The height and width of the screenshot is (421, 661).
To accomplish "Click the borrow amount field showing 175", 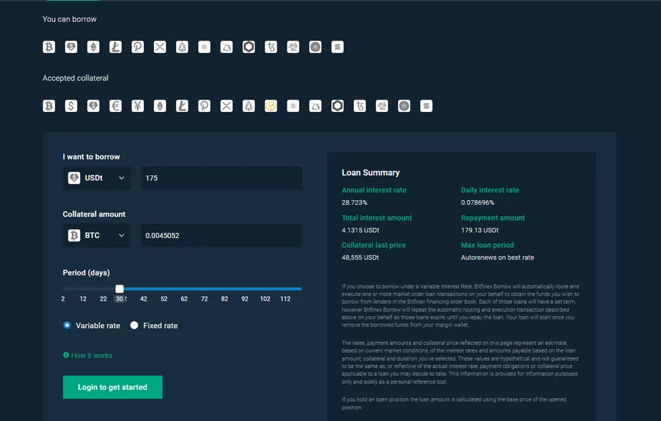I will tap(221, 178).
